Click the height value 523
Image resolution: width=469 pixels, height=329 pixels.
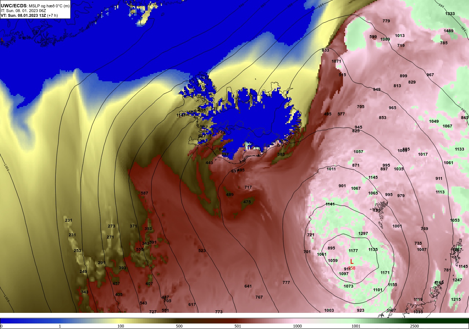(x=202, y=251)
